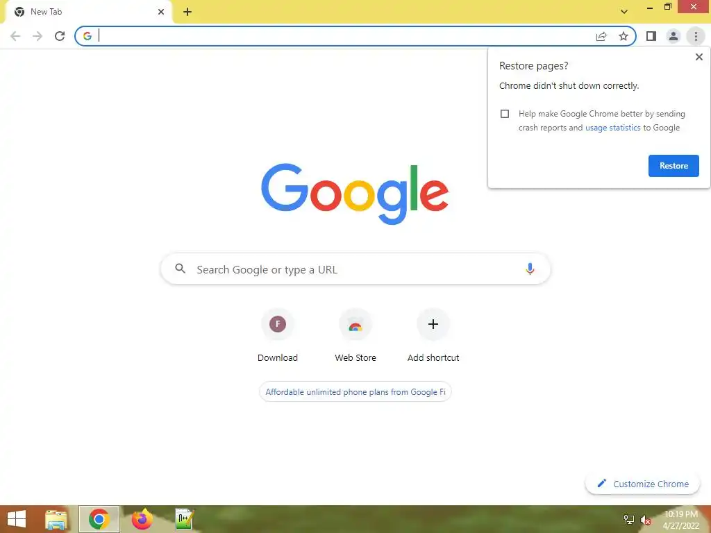Start voice search with microphone icon

pos(530,269)
